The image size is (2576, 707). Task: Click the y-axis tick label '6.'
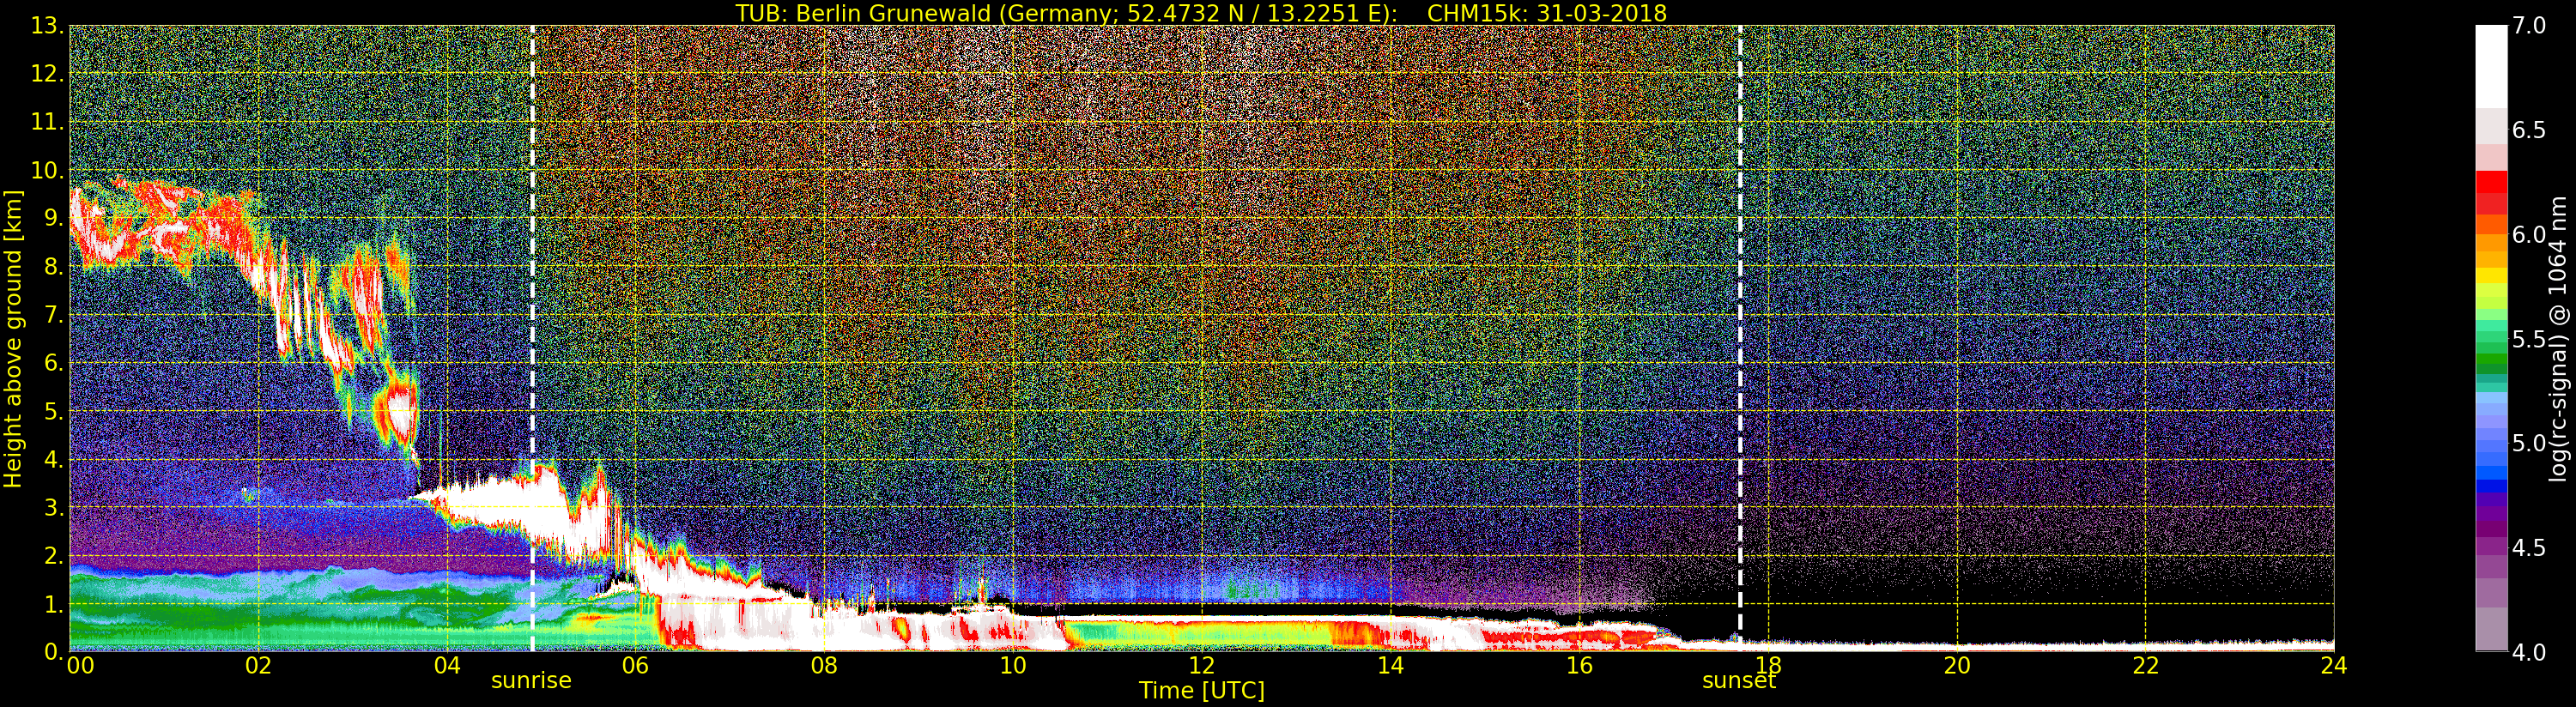click(x=53, y=363)
